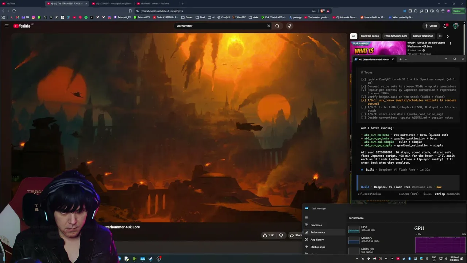Open Gmail bookmark icon
The width and height of the screenshot is (467, 263).
pos(17,17)
